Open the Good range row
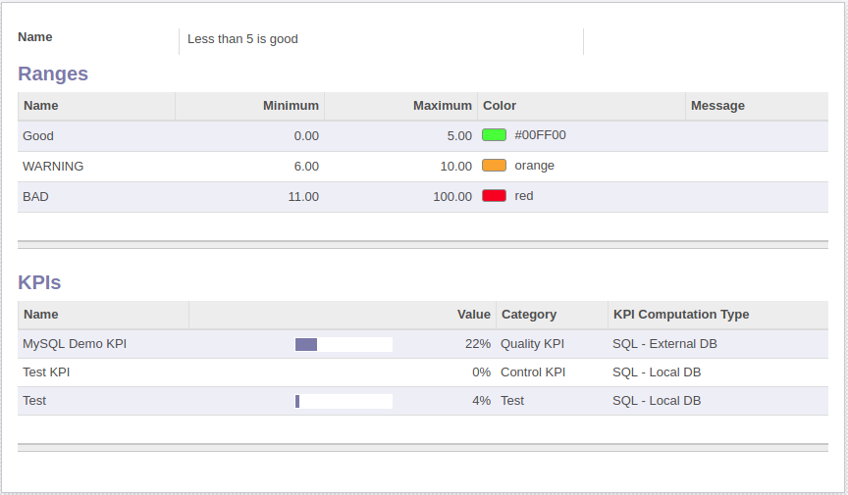 click(x=38, y=136)
